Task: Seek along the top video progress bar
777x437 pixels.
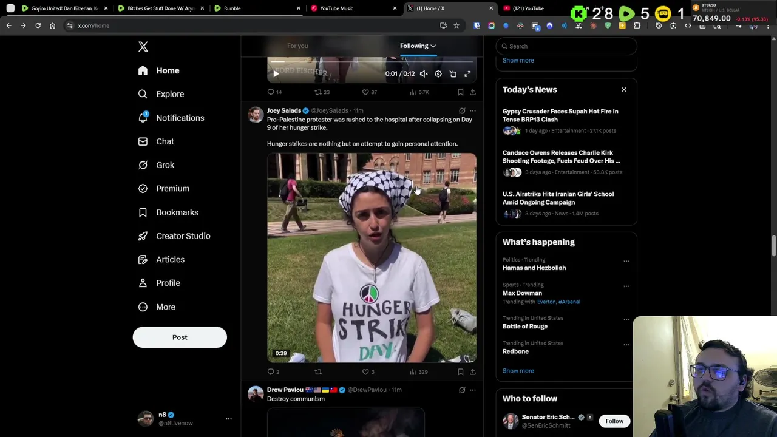Action: (372, 62)
